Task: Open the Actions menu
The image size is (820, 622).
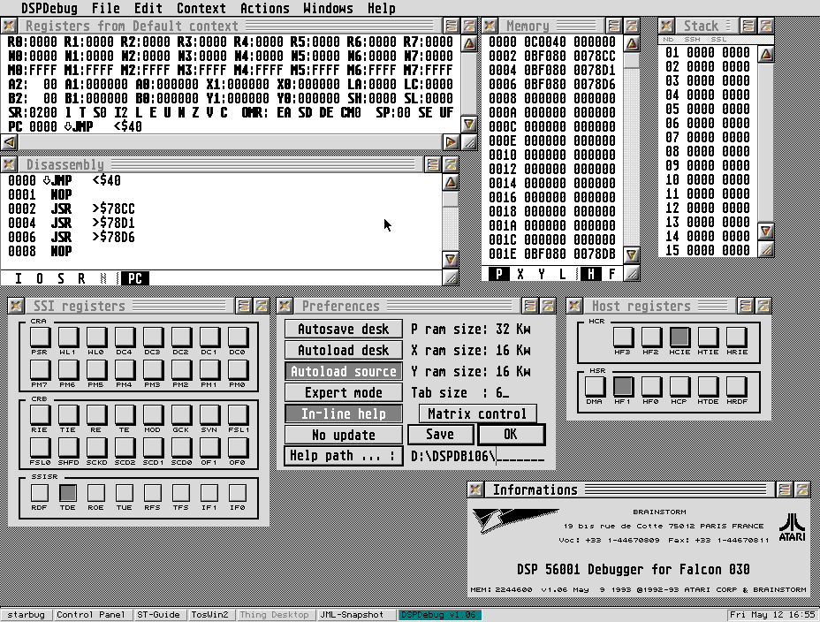Action: click(264, 8)
